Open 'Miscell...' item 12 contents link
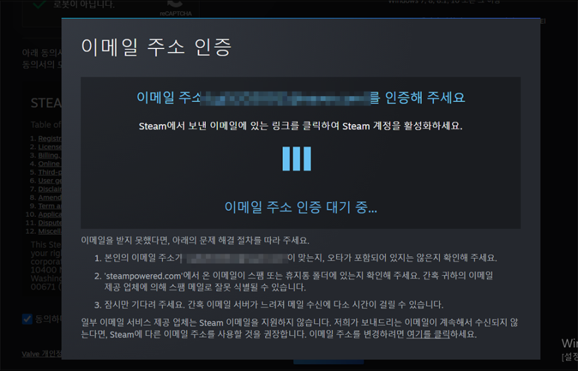Image resolution: width=578 pixels, height=371 pixels. [50, 232]
